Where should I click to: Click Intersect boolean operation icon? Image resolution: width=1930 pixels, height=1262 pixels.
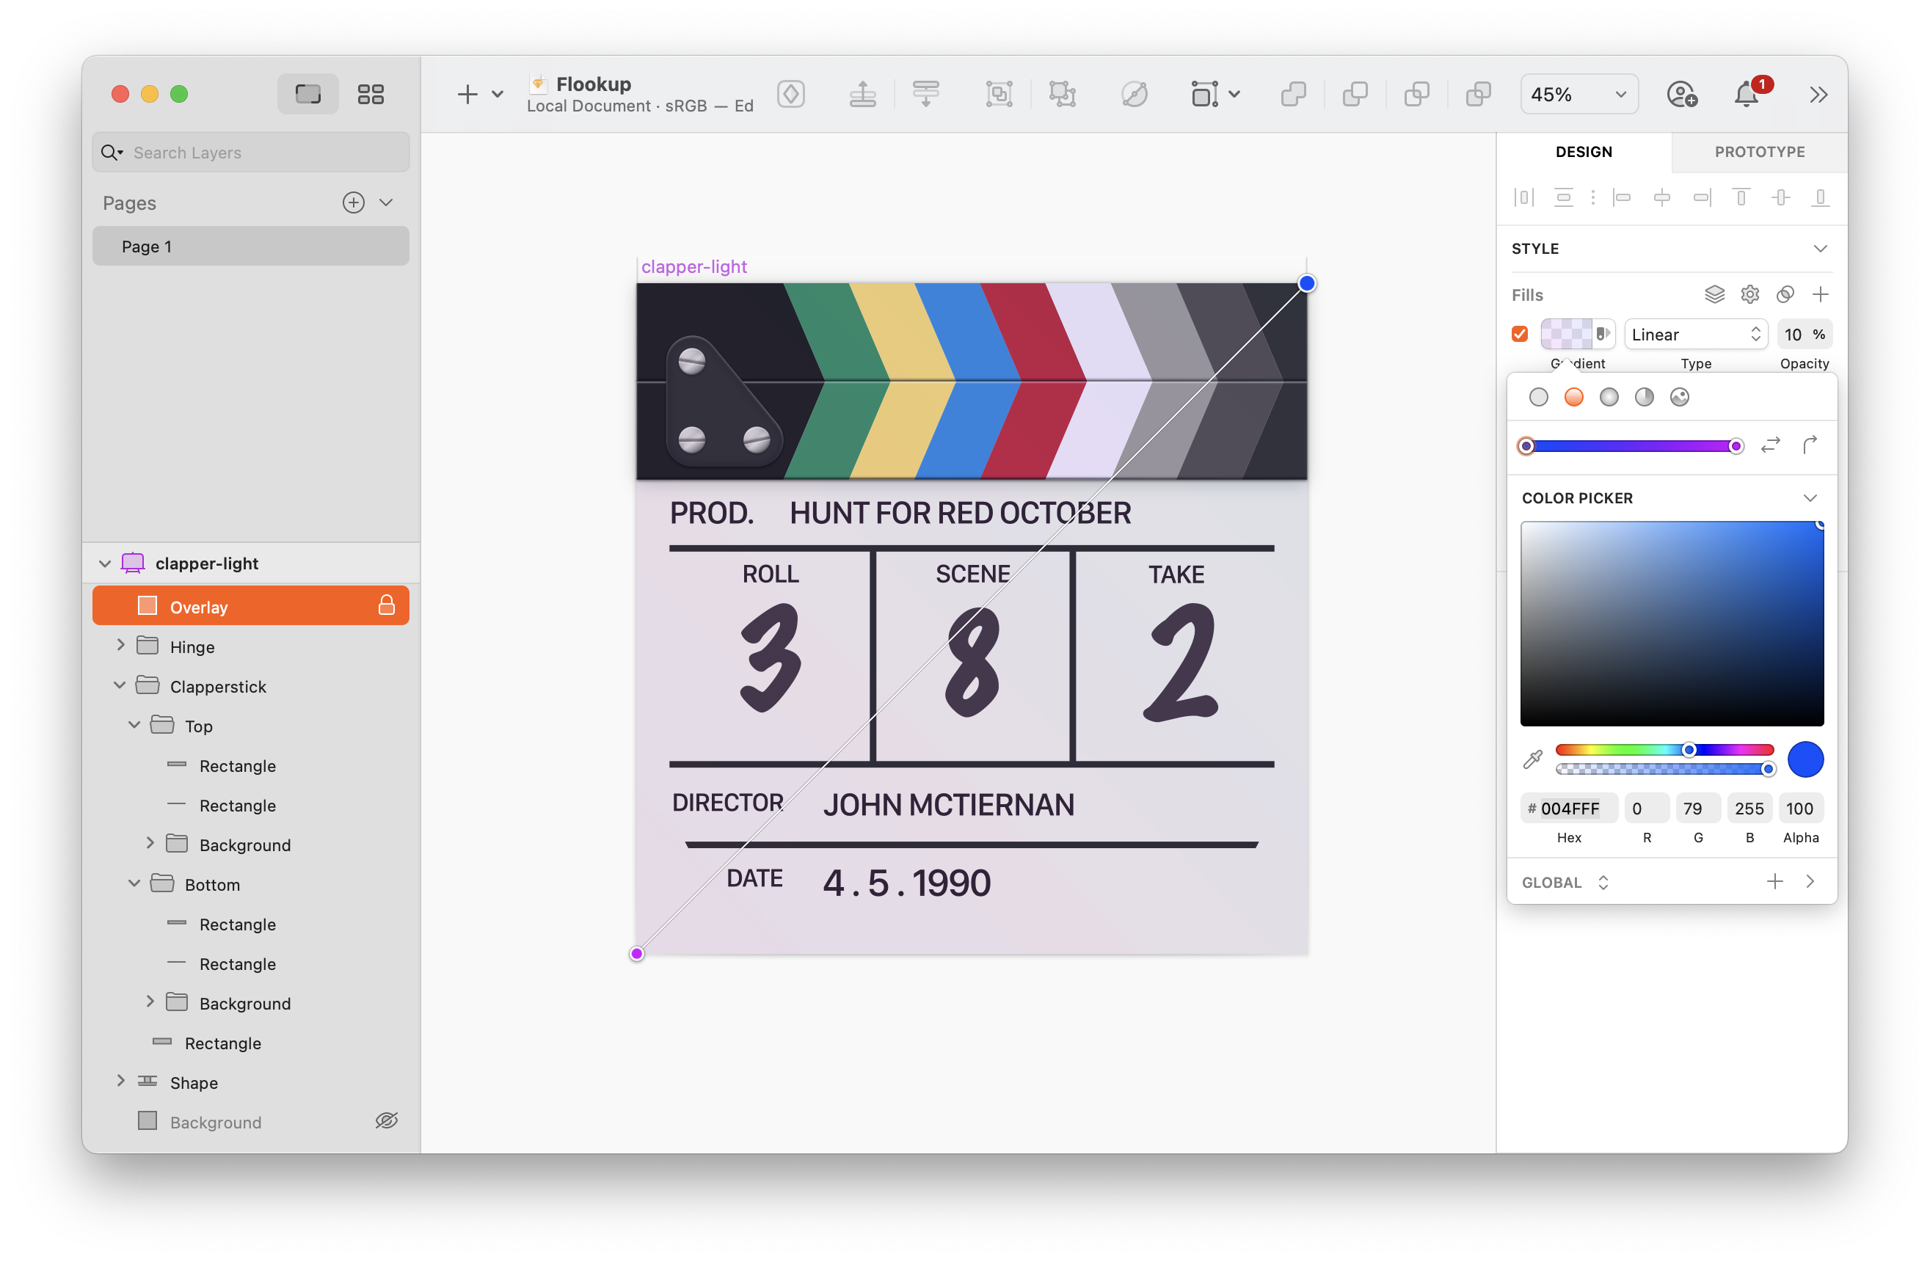(1416, 94)
